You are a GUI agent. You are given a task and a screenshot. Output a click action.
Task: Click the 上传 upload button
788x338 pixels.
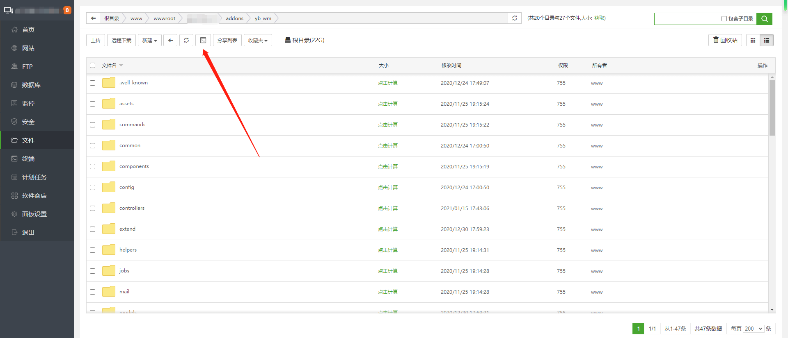96,40
